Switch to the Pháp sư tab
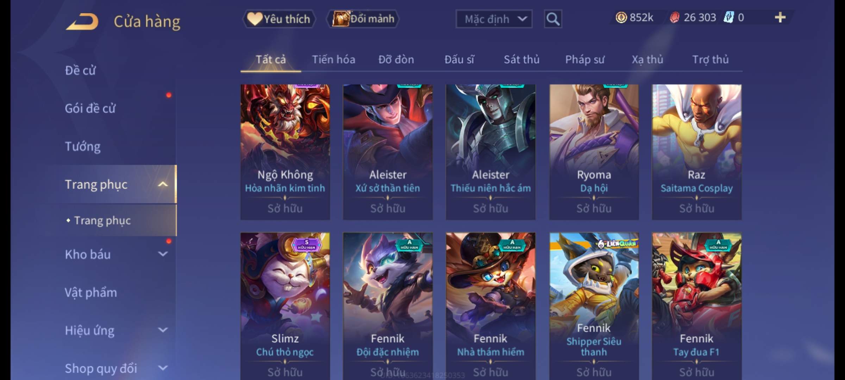The width and height of the screenshot is (845, 380). pos(585,59)
